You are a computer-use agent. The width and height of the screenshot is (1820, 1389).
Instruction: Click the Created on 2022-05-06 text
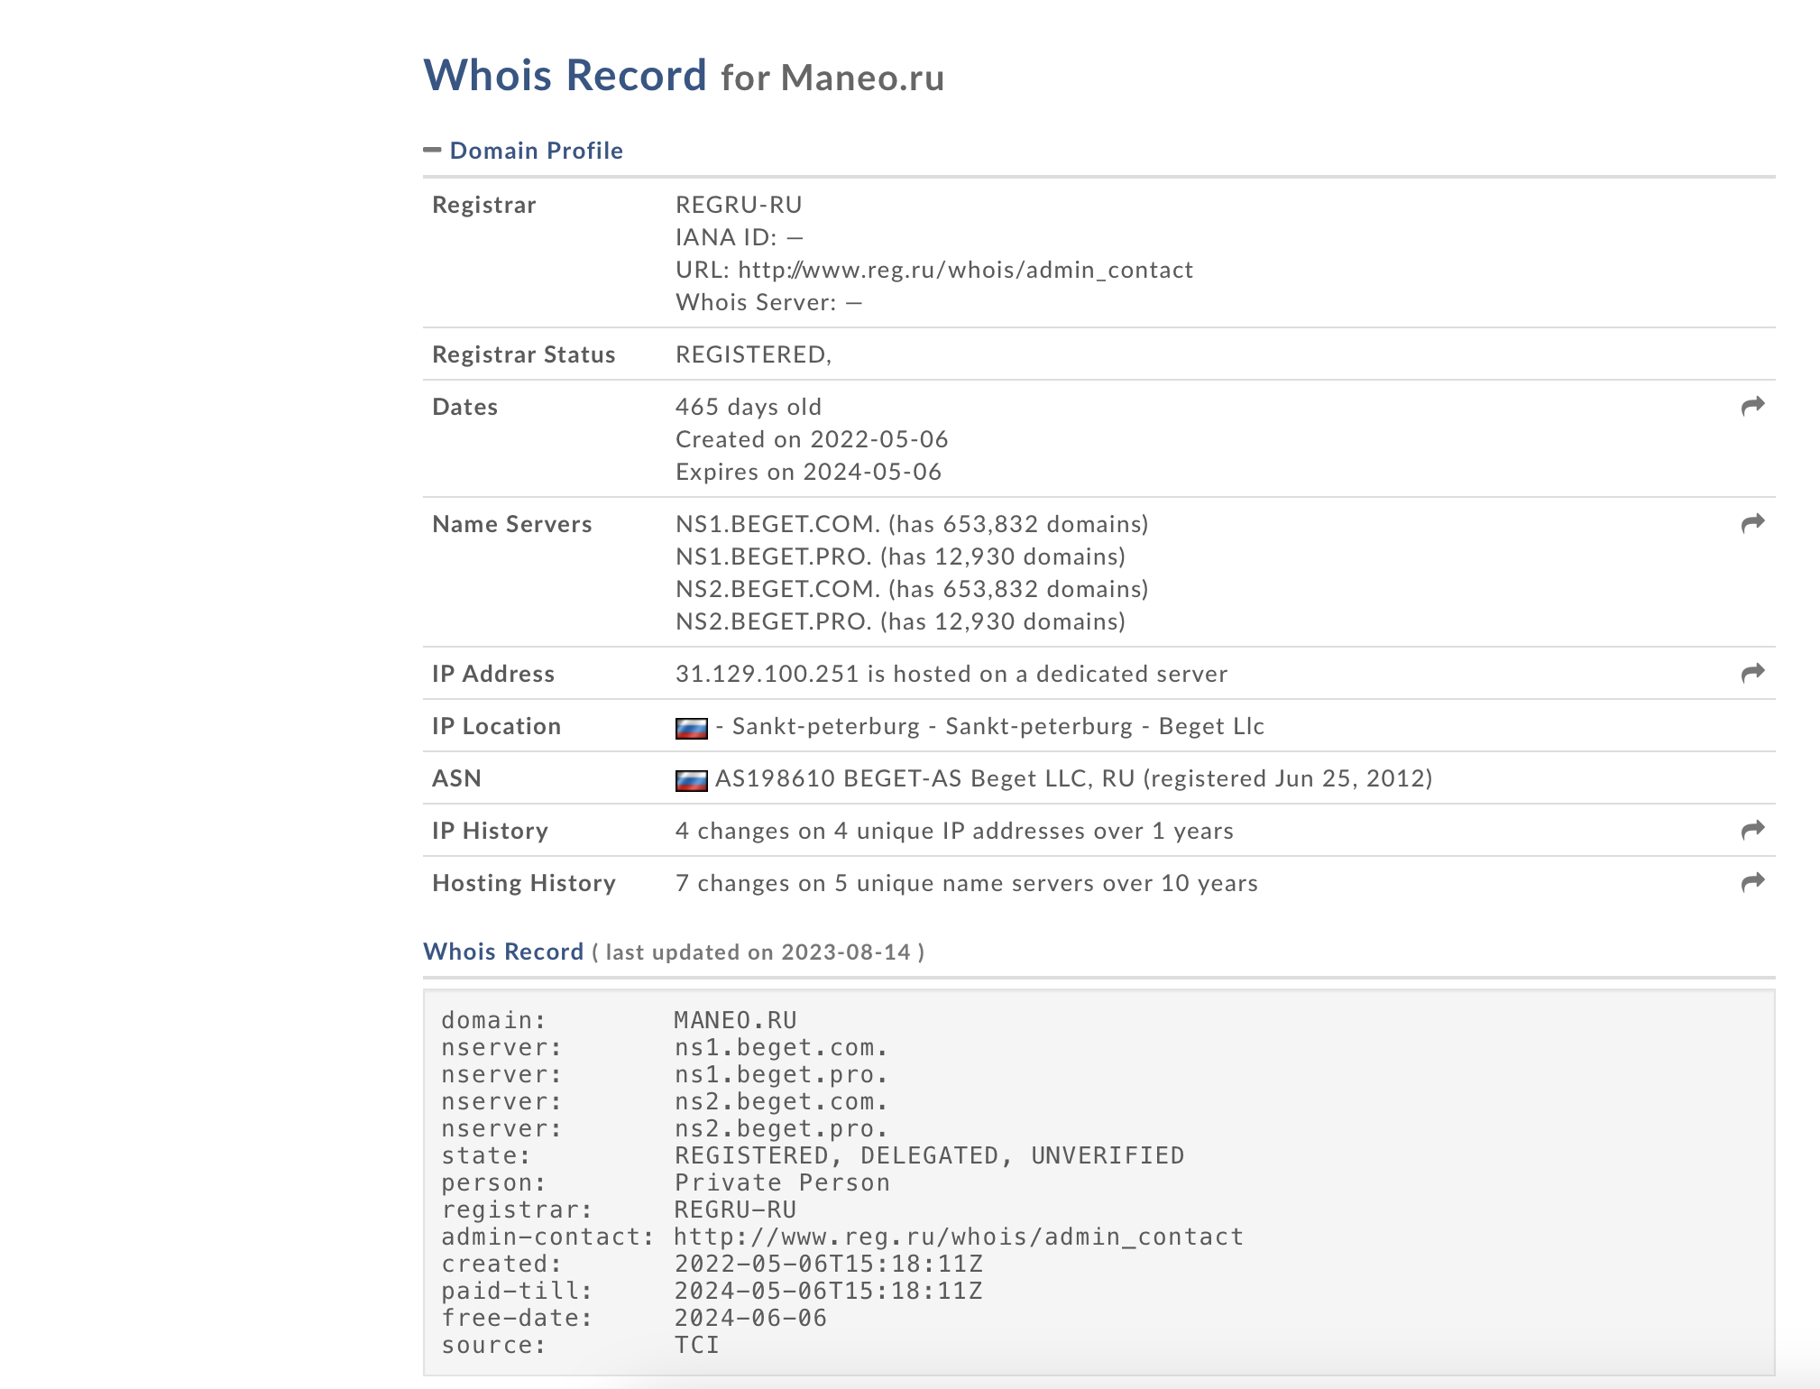pos(812,439)
